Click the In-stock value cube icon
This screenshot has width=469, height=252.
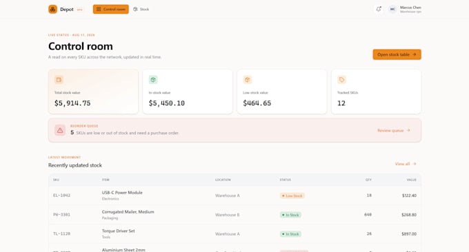[153, 80]
